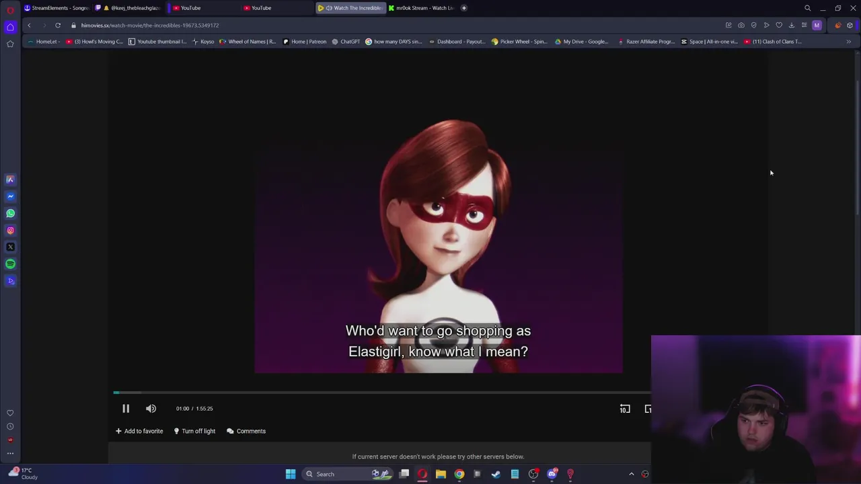This screenshot has width=861, height=484.
Task: Open Task View on the taskbar
Action: click(404, 474)
